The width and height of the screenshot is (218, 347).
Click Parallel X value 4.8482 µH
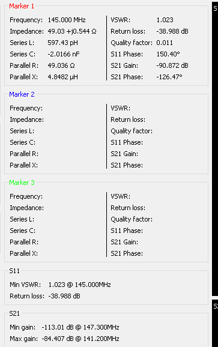63,77
